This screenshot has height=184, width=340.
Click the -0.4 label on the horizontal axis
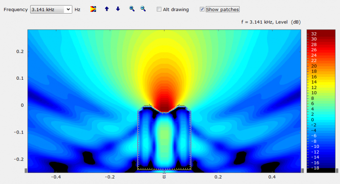(56, 177)
